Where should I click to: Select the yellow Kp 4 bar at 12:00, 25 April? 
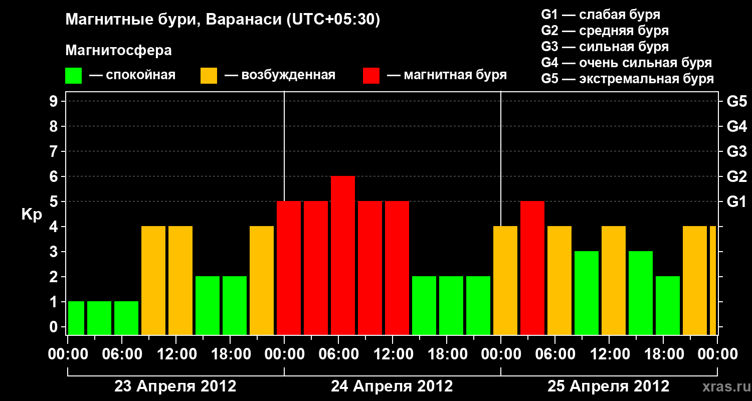pyautogui.click(x=614, y=281)
